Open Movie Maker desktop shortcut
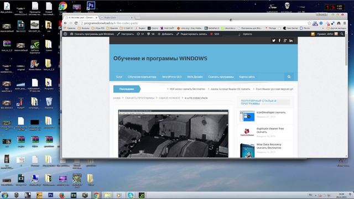The image size is (354, 199). [x=35, y=65]
